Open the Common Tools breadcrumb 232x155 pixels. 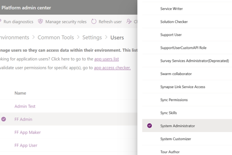pos(56,38)
